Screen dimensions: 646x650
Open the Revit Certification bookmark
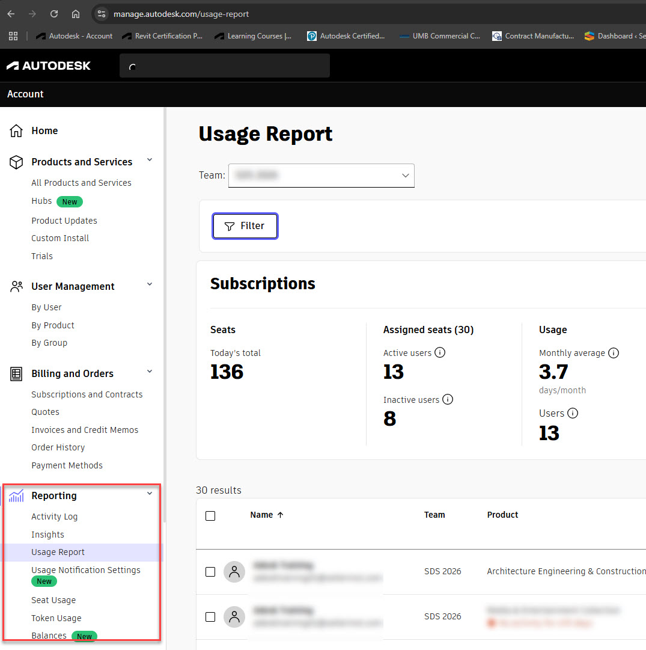pyautogui.click(x=162, y=36)
